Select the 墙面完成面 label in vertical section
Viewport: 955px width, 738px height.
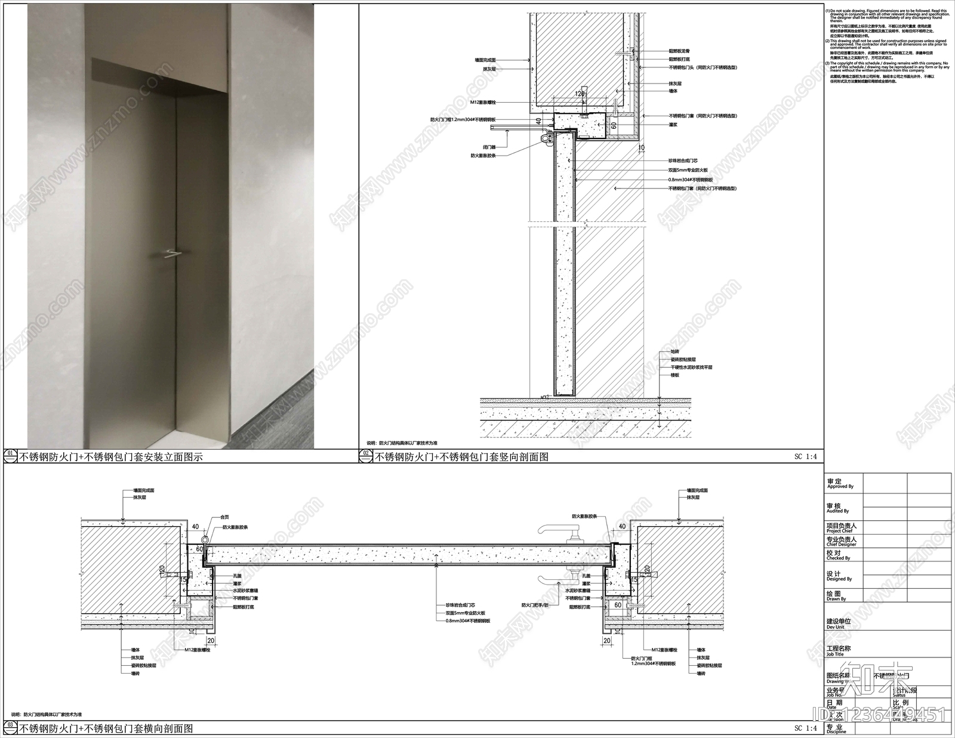pyautogui.click(x=485, y=60)
